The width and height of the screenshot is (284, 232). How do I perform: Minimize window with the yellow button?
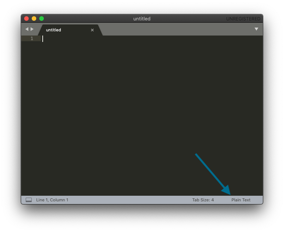pos(34,19)
